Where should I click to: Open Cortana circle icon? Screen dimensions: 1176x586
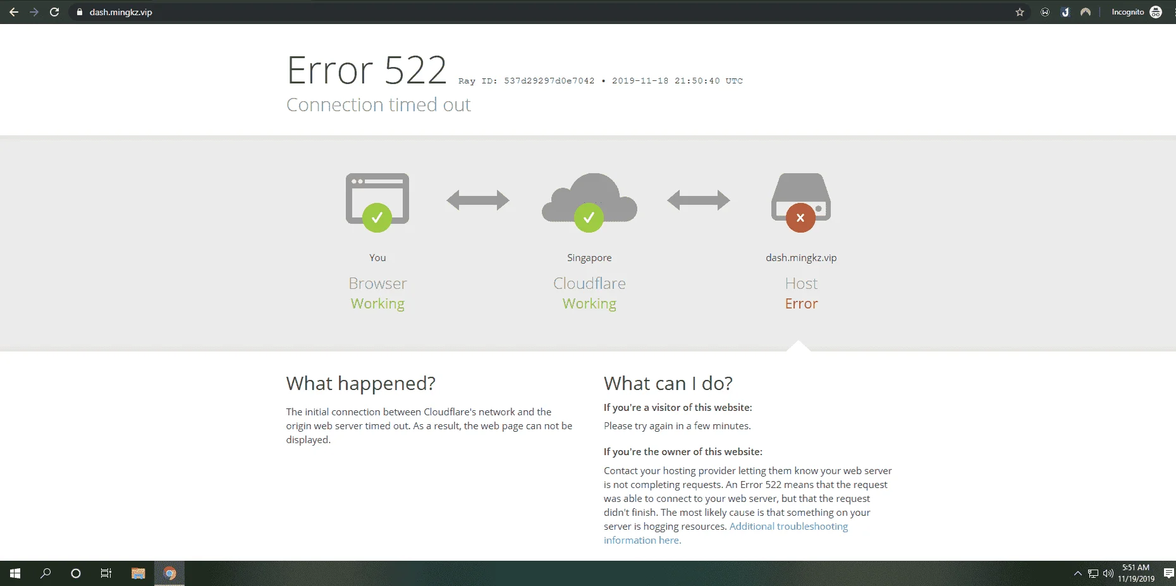point(76,573)
